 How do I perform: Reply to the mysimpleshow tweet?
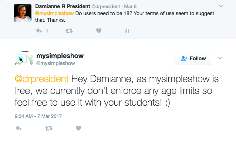(18, 128)
